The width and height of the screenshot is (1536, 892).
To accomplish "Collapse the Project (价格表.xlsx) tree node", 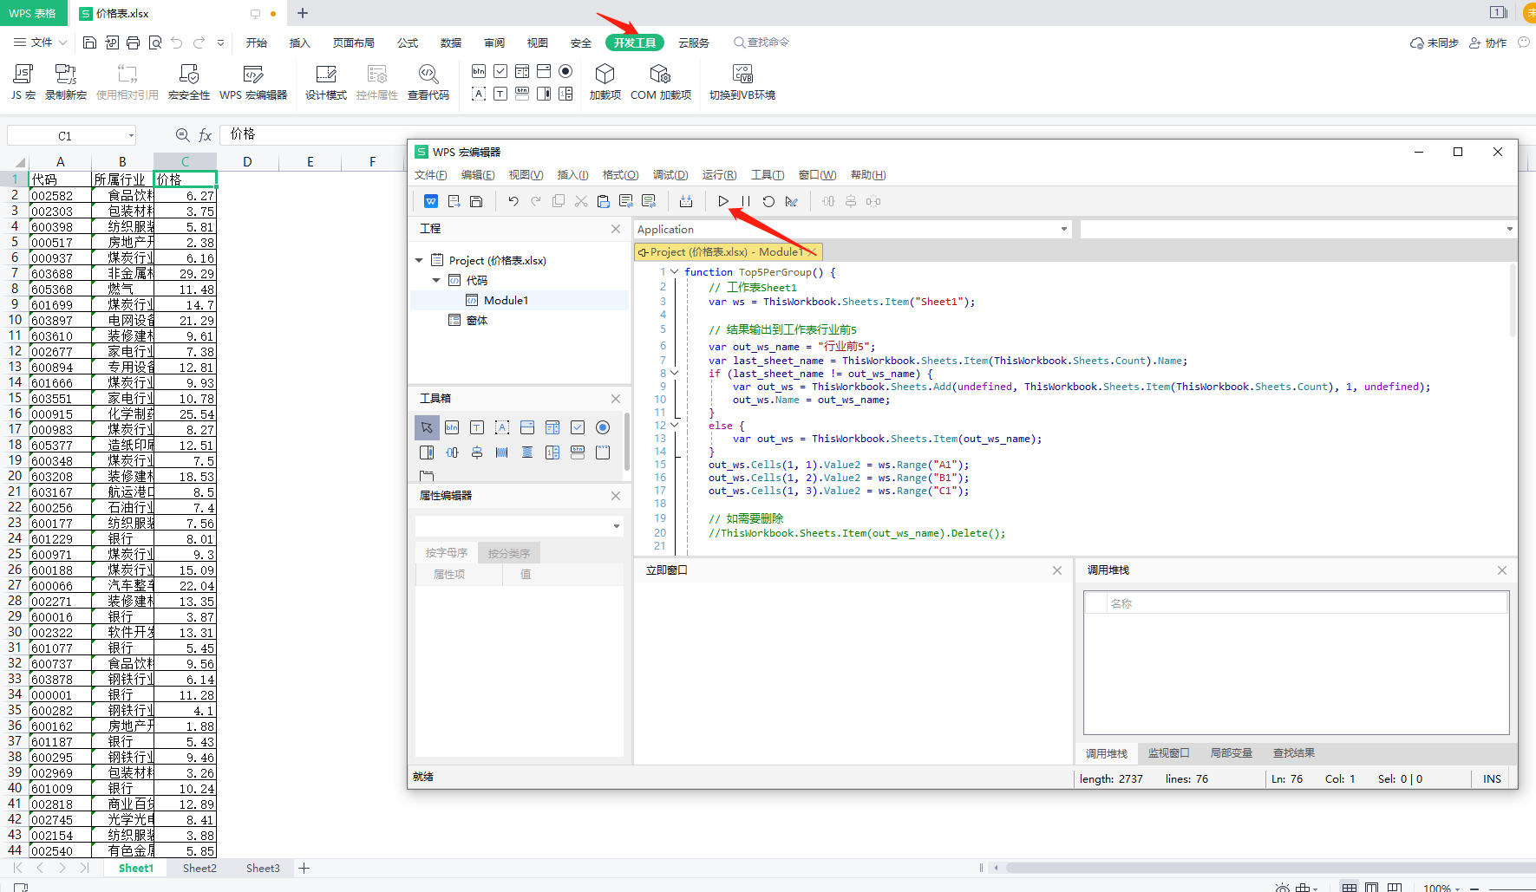I will point(420,260).
